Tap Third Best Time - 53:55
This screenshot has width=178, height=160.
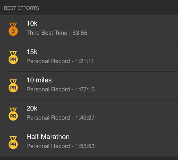pyautogui.click(x=57, y=33)
